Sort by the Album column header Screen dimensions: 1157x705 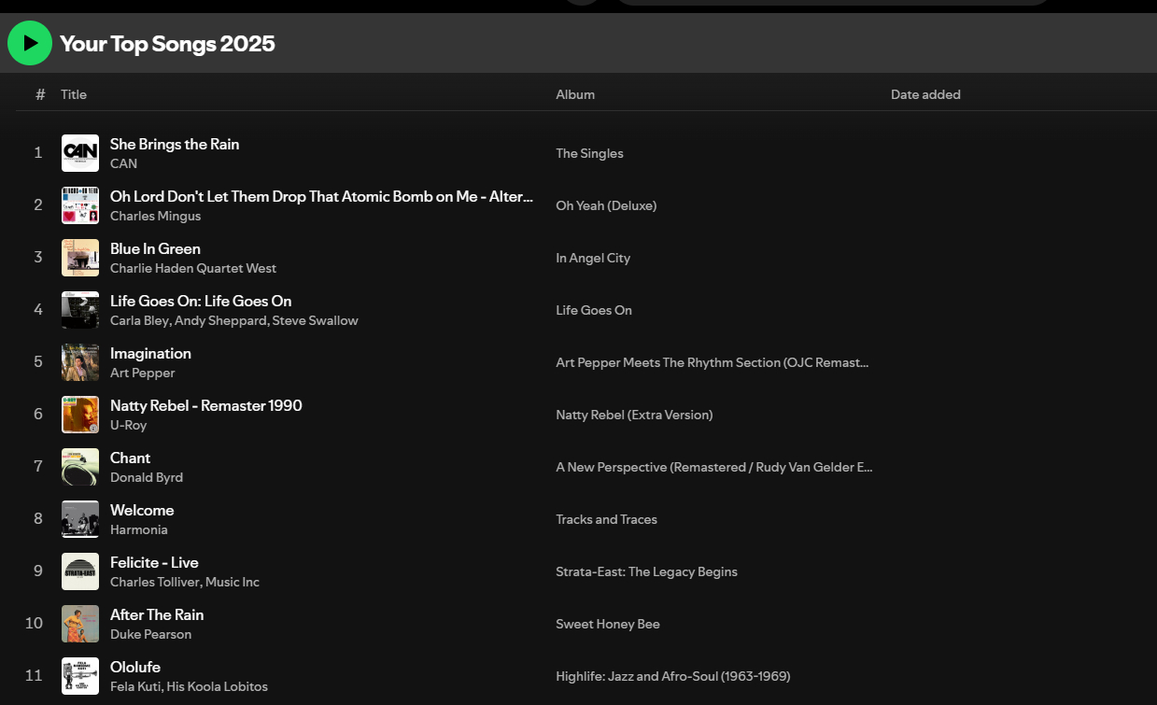pos(575,94)
